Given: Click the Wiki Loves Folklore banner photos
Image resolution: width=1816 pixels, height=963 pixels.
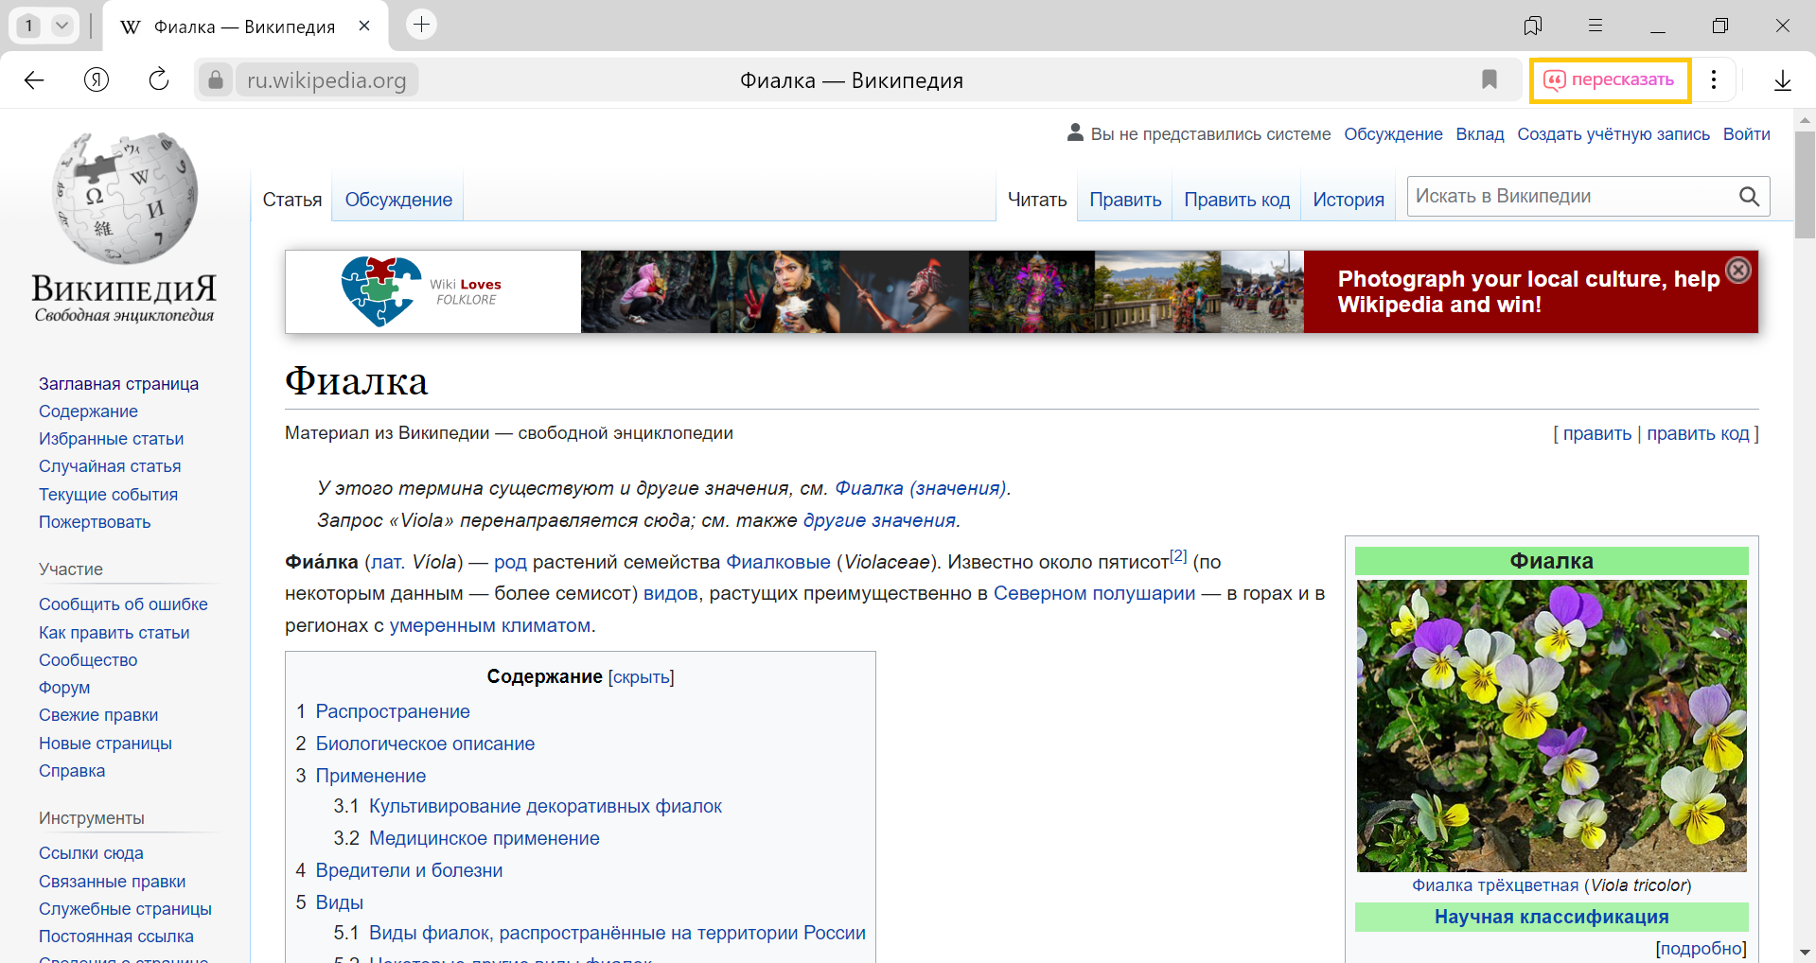Looking at the screenshot, I should point(942,291).
